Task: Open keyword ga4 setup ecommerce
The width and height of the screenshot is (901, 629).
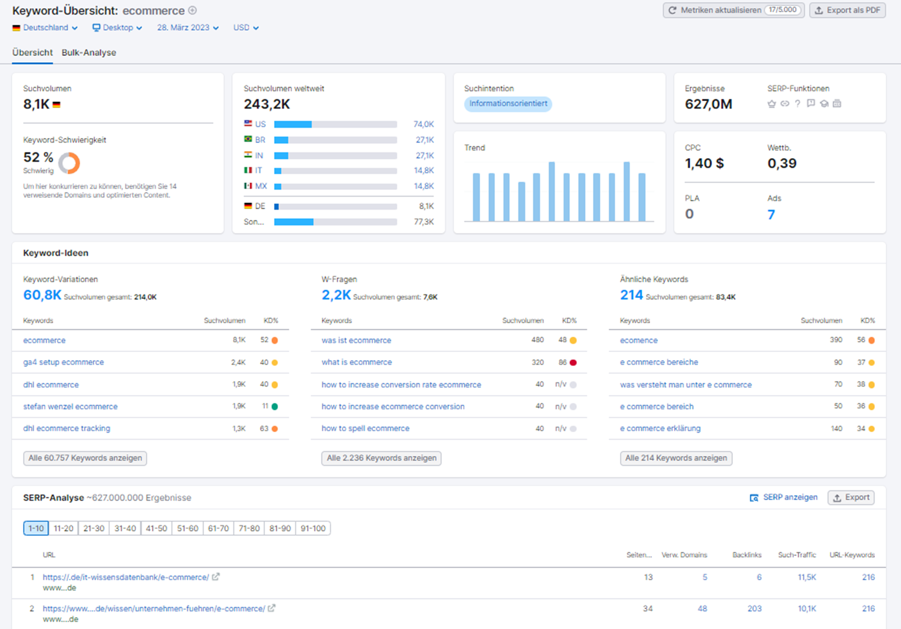Action: pyautogui.click(x=64, y=362)
